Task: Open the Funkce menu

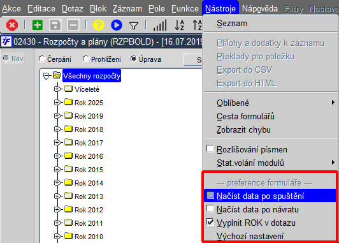Action: (x=185, y=9)
